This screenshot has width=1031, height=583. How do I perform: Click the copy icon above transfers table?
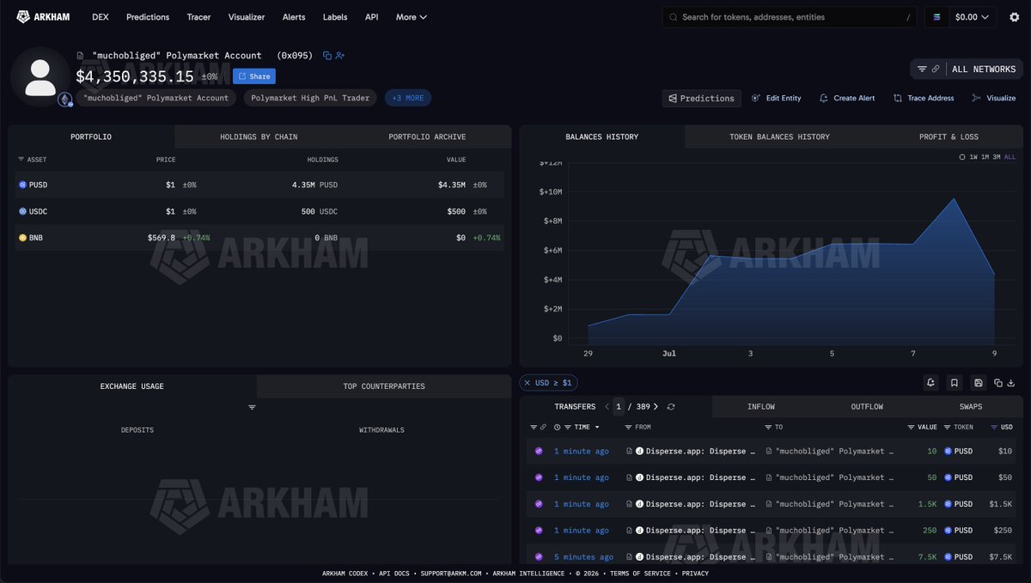pos(998,383)
